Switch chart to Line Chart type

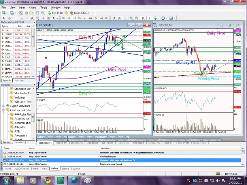pos(125,18)
